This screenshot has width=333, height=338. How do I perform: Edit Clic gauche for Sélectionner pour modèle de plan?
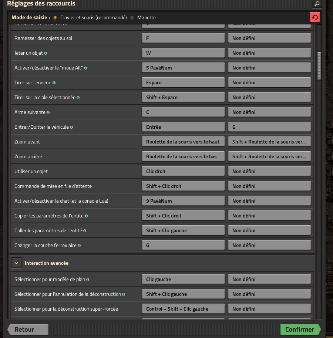point(183,279)
